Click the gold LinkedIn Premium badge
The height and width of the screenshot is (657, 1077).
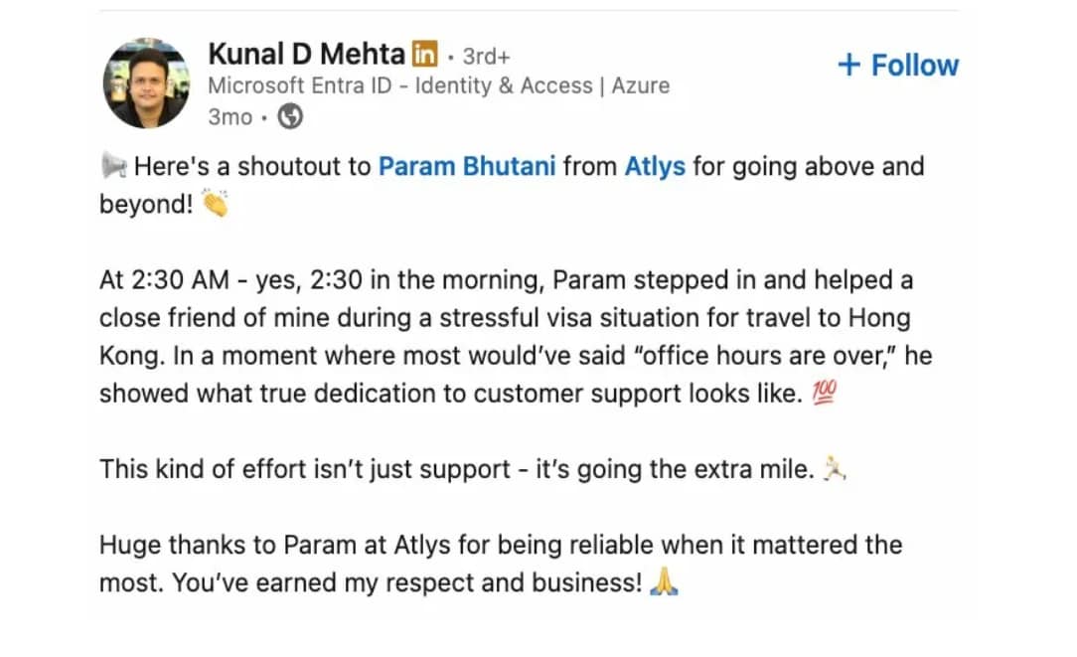click(x=424, y=54)
